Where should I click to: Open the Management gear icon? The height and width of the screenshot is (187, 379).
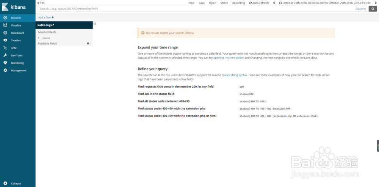5,71
